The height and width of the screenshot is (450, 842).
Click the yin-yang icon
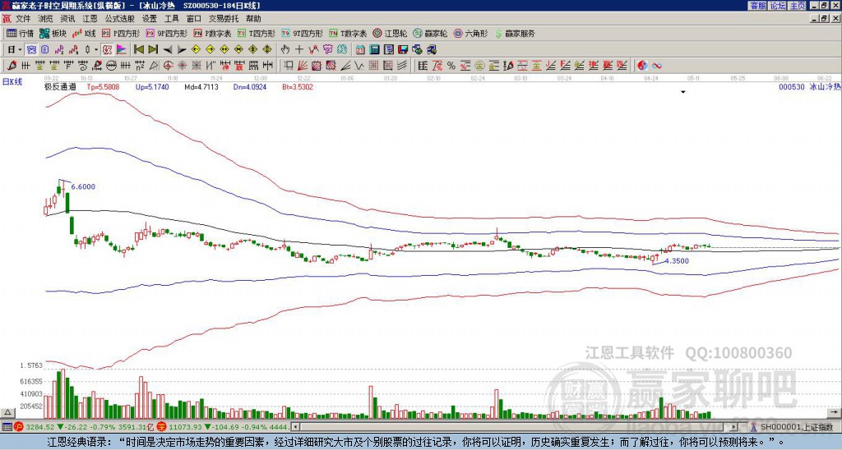point(642,66)
